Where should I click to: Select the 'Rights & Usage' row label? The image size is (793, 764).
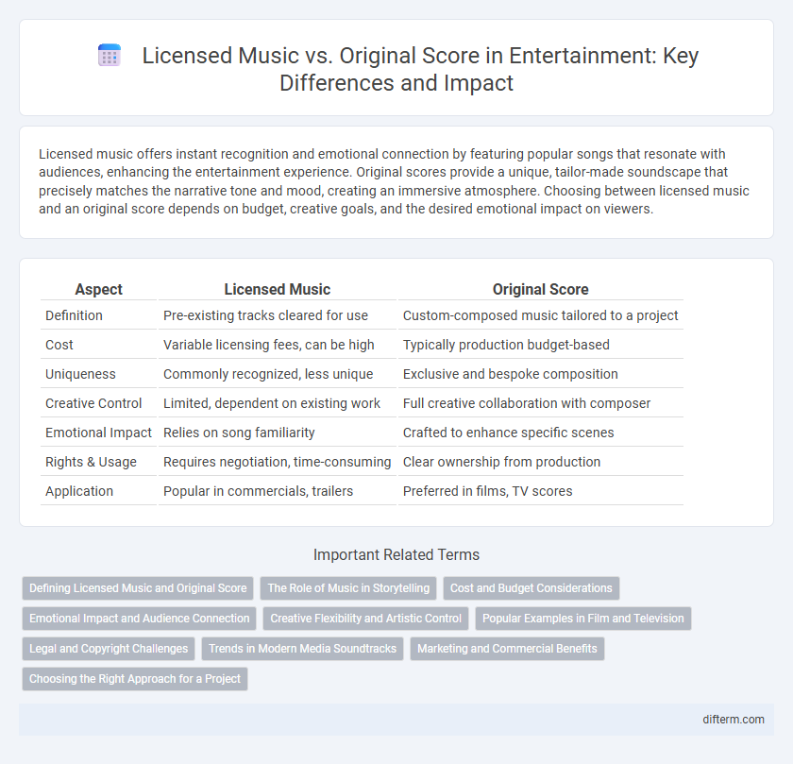(x=91, y=462)
